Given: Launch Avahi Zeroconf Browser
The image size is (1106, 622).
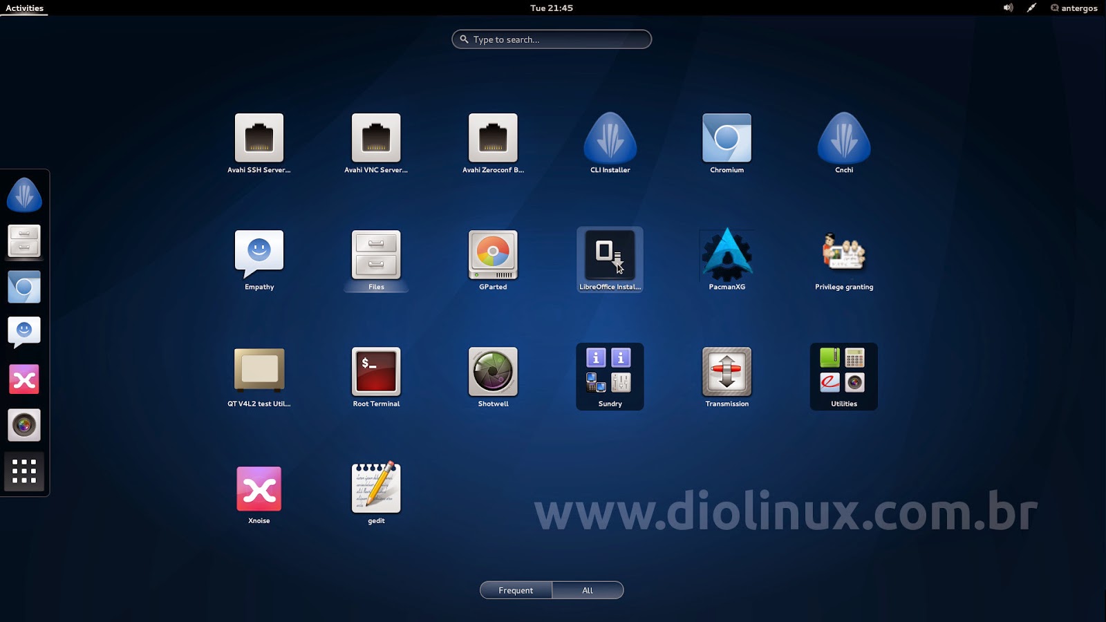Looking at the screenshot, I should click(493, 144).
